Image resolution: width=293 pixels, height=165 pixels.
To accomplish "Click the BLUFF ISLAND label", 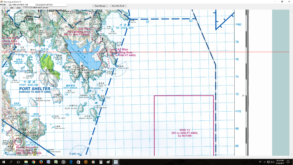I will point(71,108).
